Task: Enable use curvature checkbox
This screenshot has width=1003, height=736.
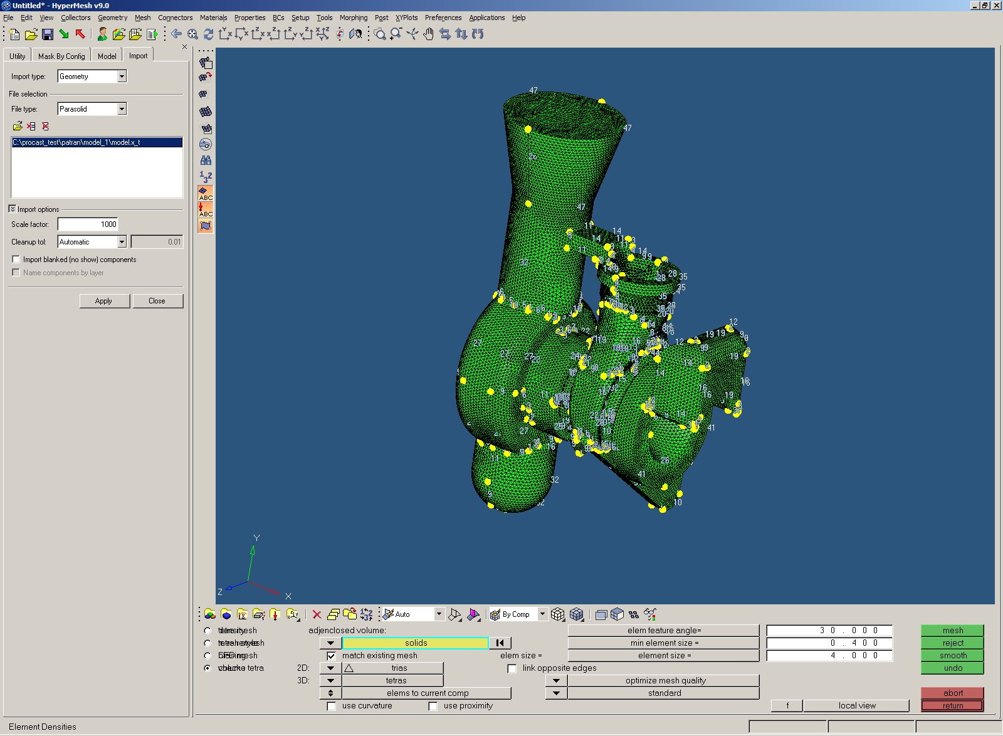Action: [x=331, y=706]
